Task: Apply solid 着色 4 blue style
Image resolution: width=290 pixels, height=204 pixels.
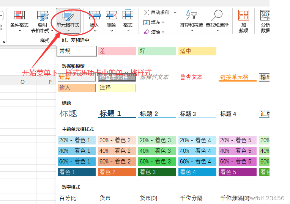Action: (197, 172)
